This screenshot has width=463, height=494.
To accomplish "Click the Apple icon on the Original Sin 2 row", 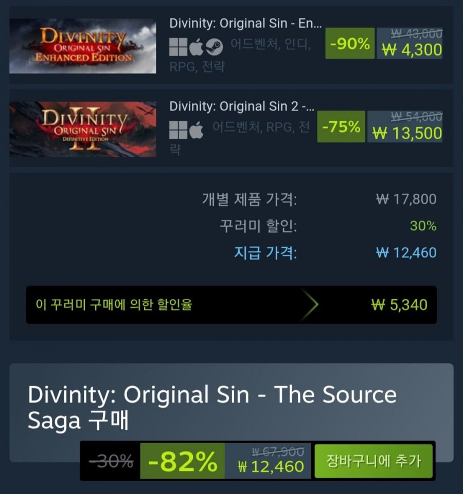I will click(x=196, y=130).
